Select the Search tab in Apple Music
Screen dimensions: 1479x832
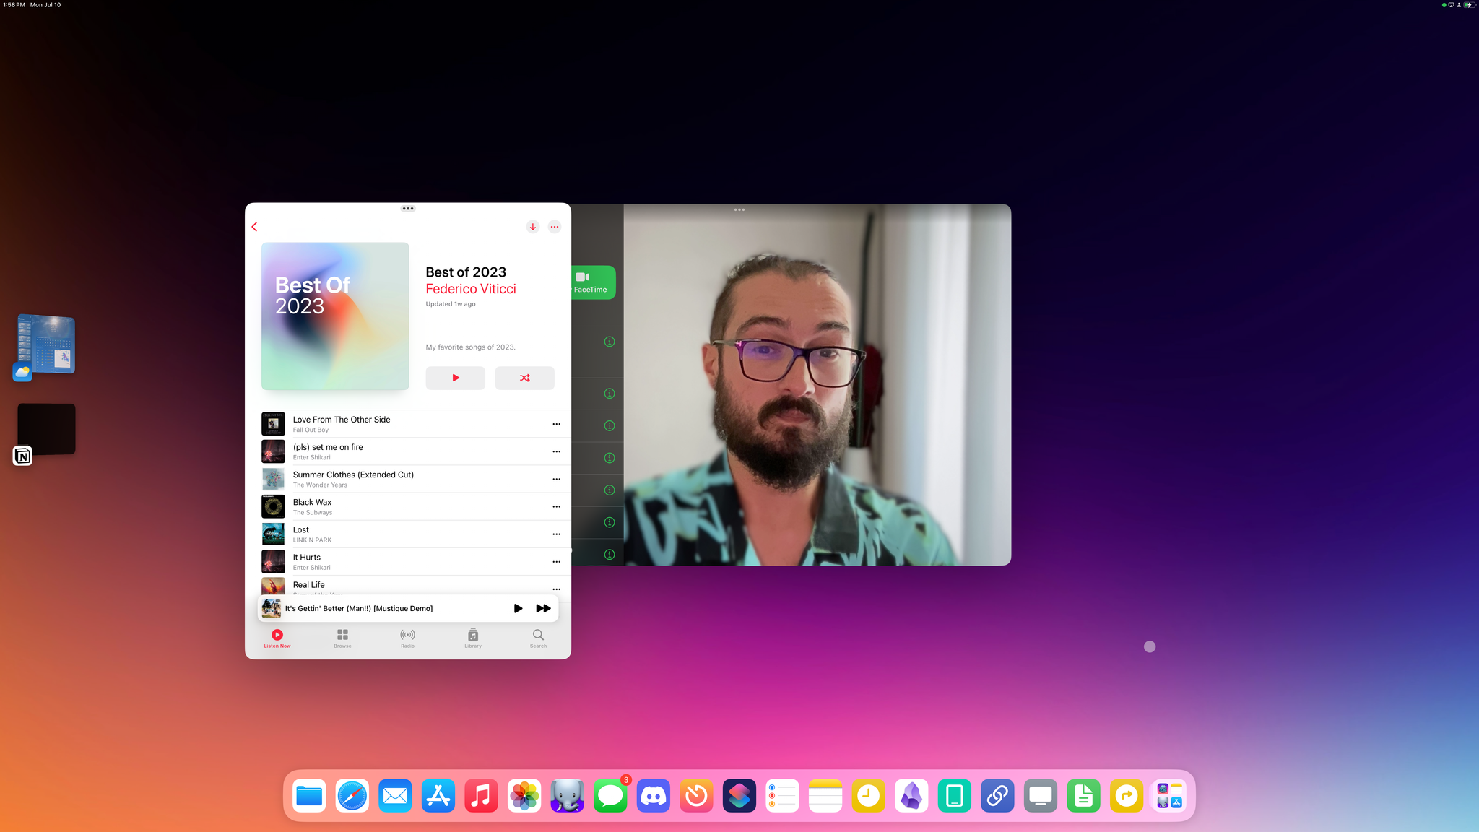pos(538,638)
